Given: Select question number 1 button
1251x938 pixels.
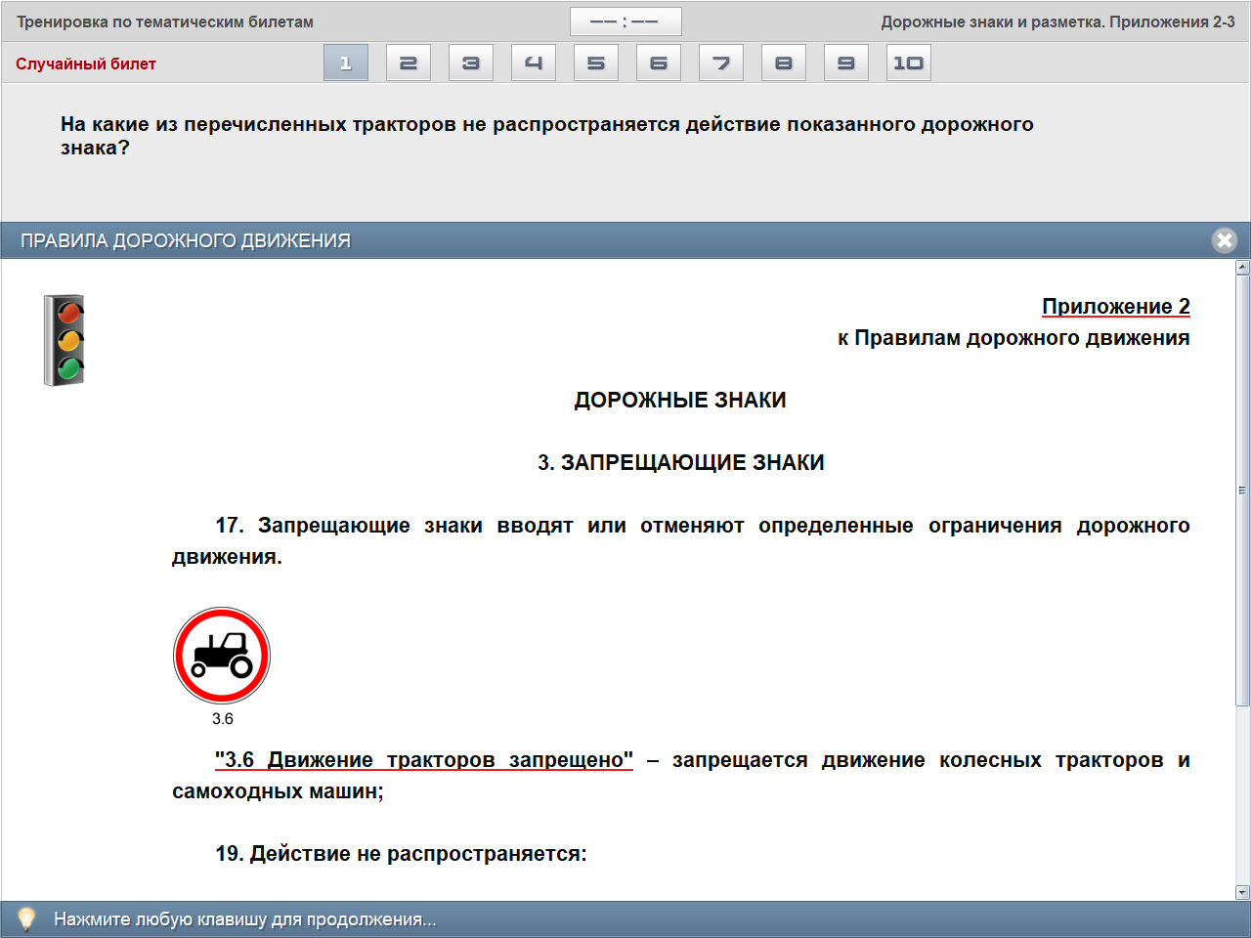Looking at the screenshot, I should [x=346, y=63].
